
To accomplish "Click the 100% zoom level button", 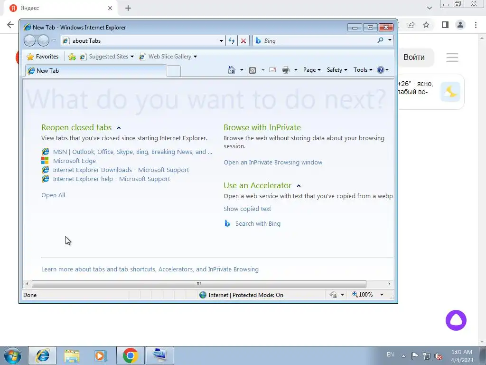I will pos(363,295).
